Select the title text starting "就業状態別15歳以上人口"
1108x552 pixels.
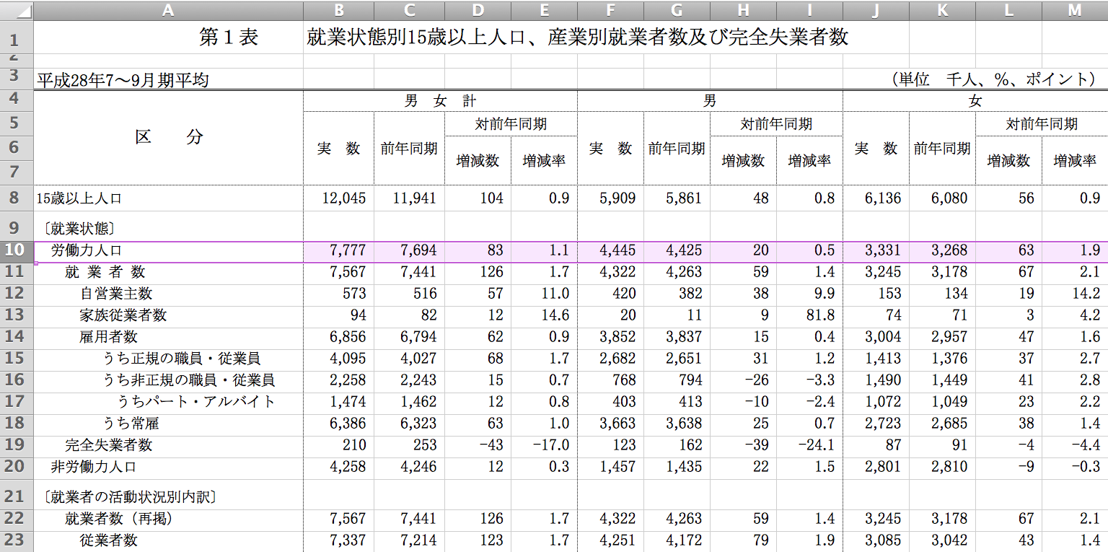[577, 38]
